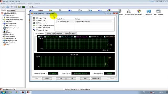This screenshot has width=168, height=94.
Task: Open the Preferences button
Action: tap(96, 79)
